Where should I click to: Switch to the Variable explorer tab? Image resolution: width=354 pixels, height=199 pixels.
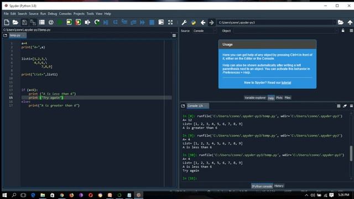255,98
